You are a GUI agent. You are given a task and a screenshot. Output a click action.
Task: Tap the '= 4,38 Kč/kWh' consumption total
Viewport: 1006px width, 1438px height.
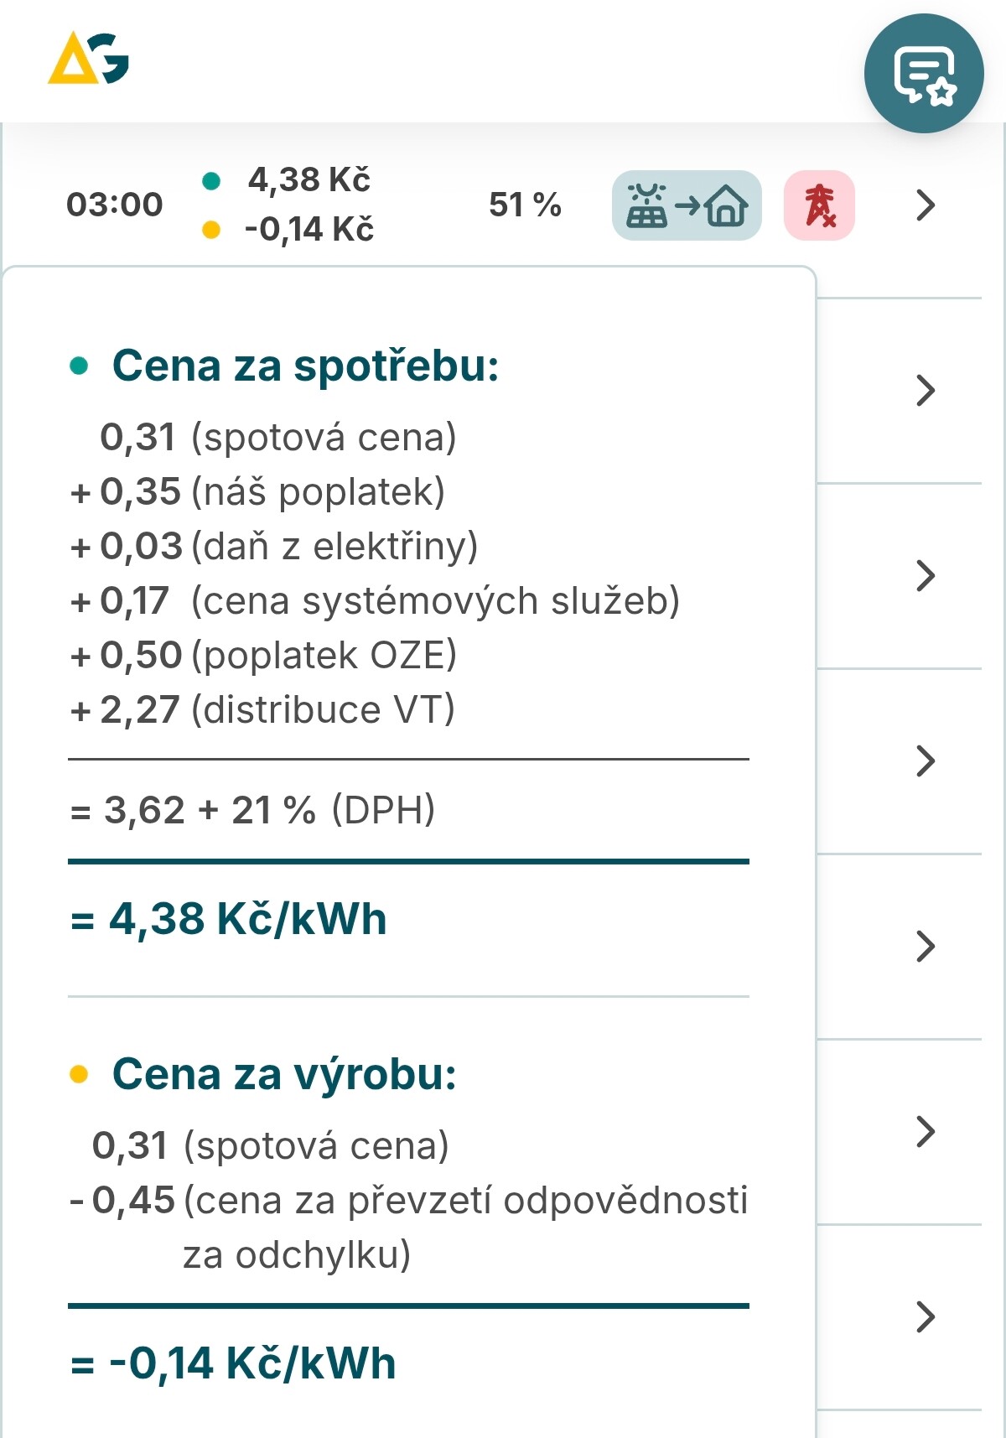tap(229, 919)
